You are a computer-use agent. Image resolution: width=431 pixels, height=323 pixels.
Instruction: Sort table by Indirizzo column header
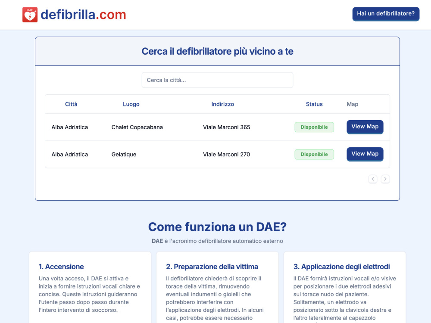(223, 104)
